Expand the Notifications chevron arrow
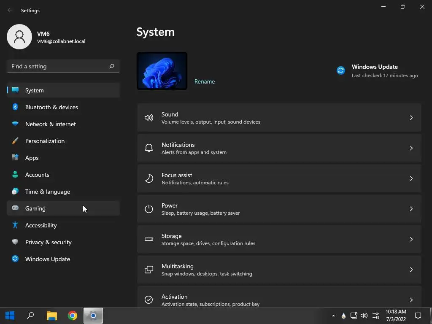 pyautogui.click(x=411, y=148)
